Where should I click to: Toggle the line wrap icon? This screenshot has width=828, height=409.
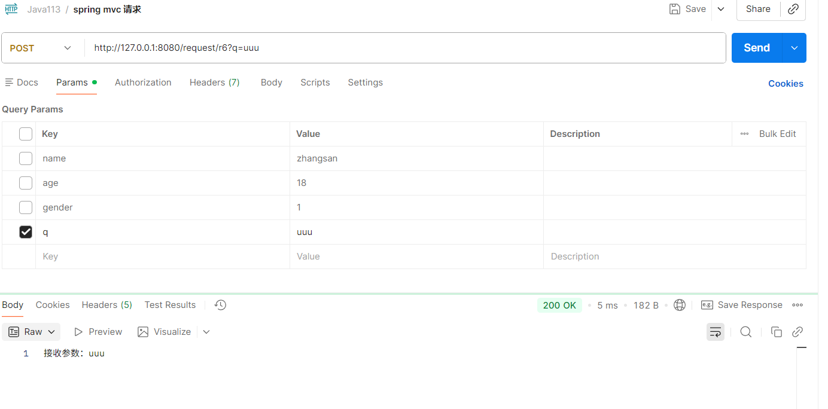[x=716, y=332]
